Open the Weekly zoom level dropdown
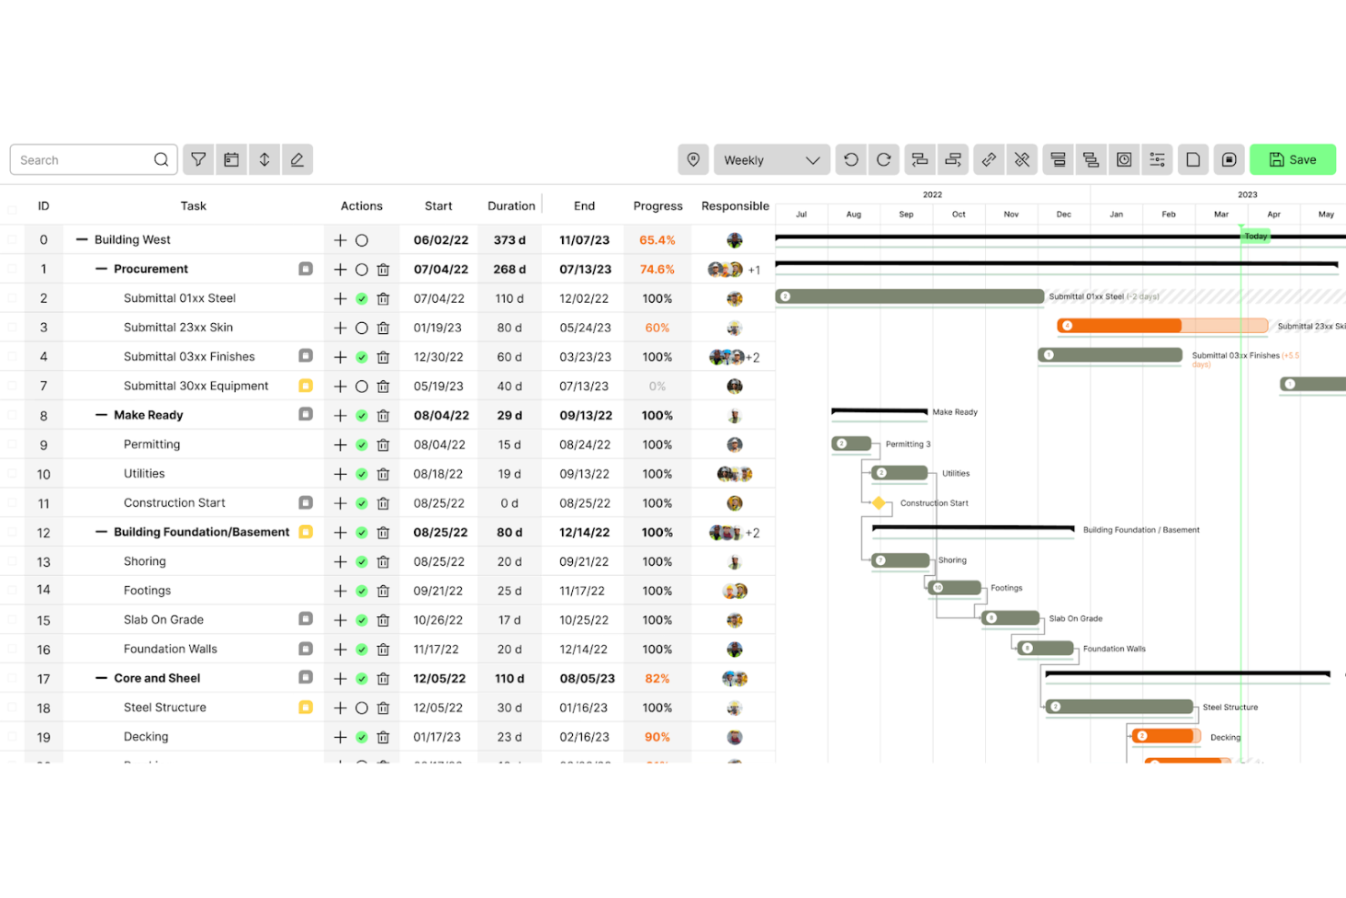1346x898 pixels. coord(771,159)
